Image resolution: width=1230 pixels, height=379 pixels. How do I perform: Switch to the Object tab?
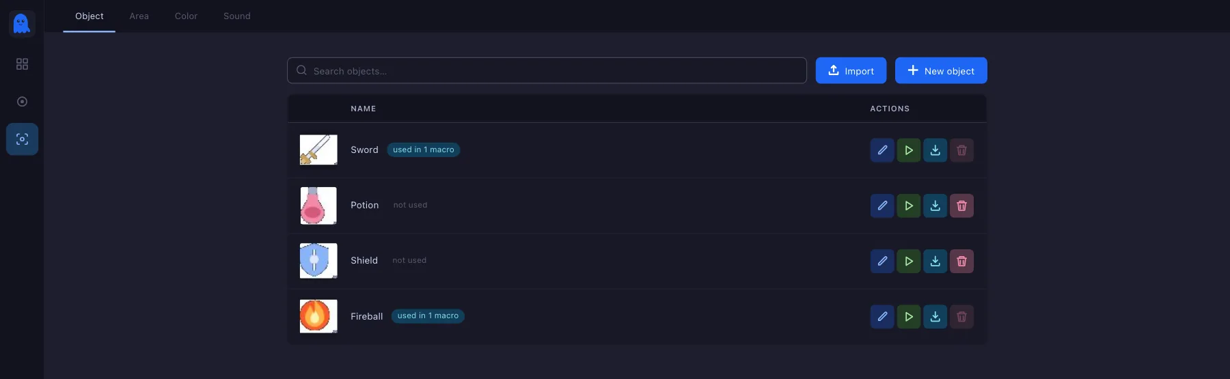pyautogui.click(x=90, y=16)
